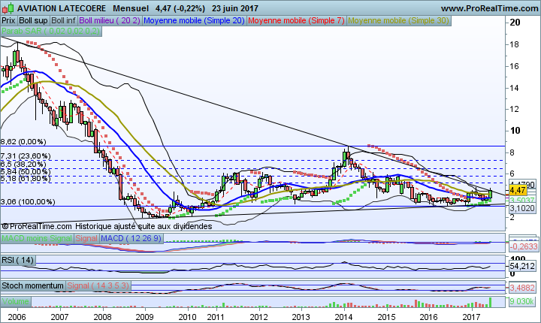Click the 5,84 (50,00%) Fibonacci label
The image size is (541, 323).
26,171
